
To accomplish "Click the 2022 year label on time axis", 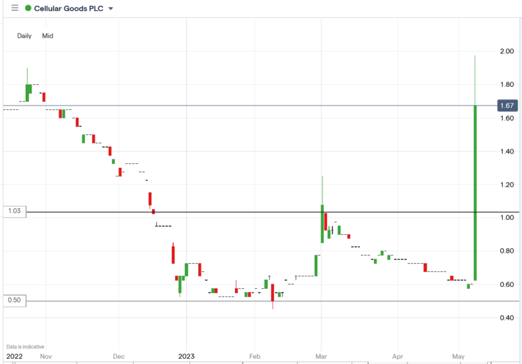I will tap(14, 356).
